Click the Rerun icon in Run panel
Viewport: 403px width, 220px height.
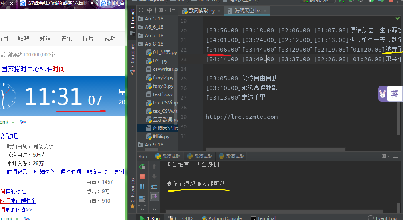coord(142,166)
